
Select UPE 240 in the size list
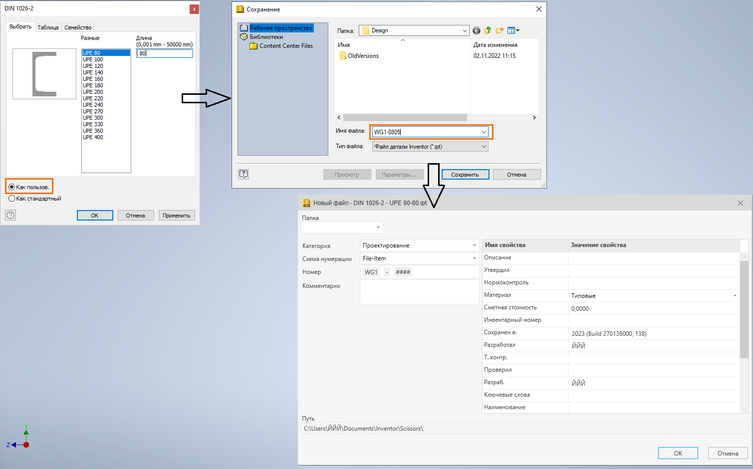click(106, 105)
